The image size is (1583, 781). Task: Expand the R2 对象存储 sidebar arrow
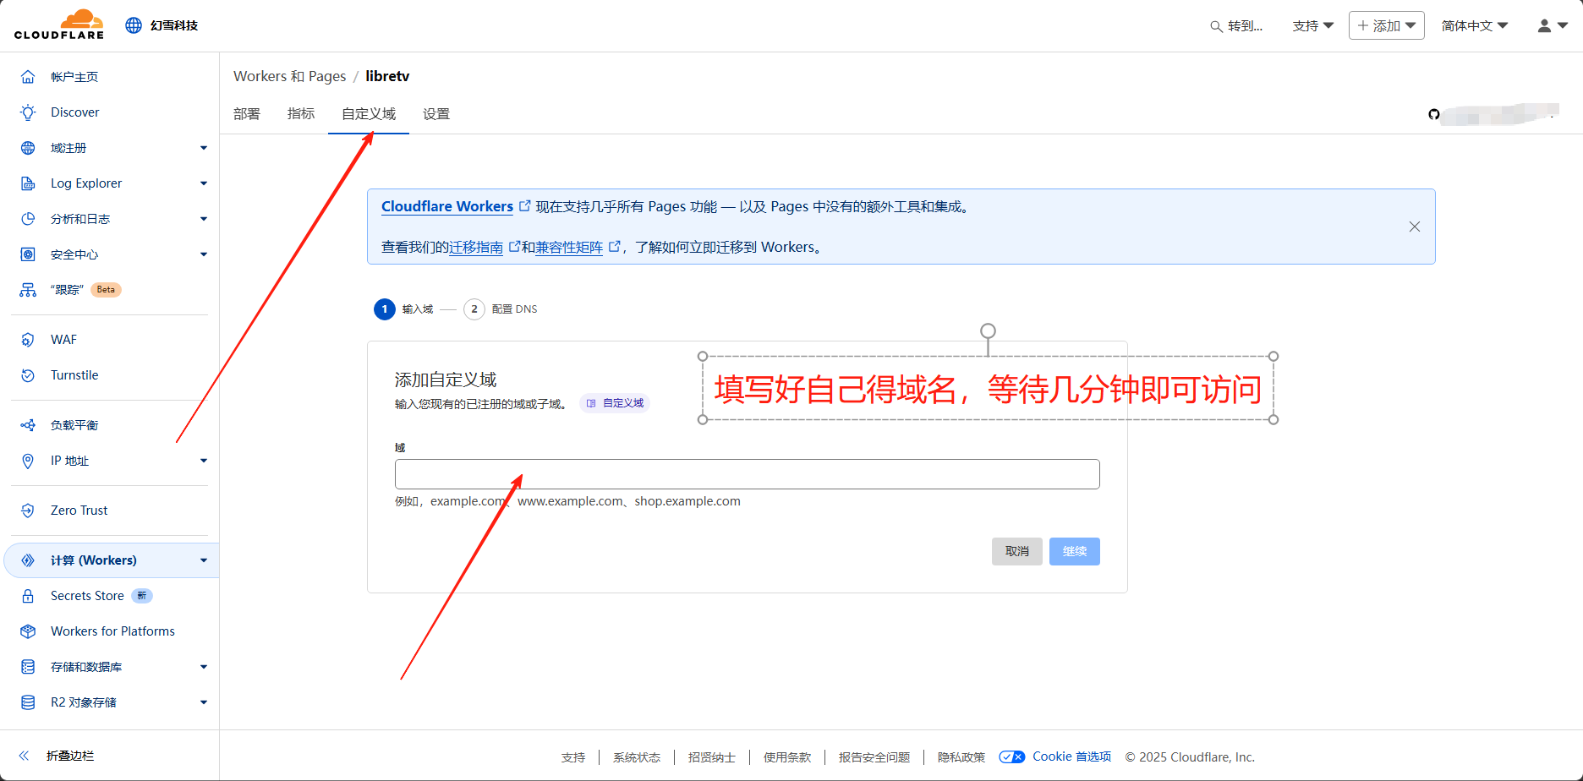click(x=204, y=702)
